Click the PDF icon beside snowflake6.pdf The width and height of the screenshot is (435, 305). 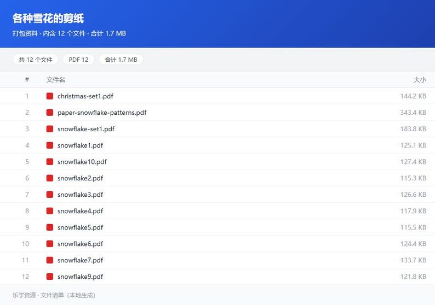50,244
